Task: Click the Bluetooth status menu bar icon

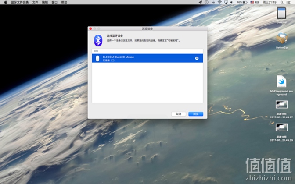Action: click(213, 2)
